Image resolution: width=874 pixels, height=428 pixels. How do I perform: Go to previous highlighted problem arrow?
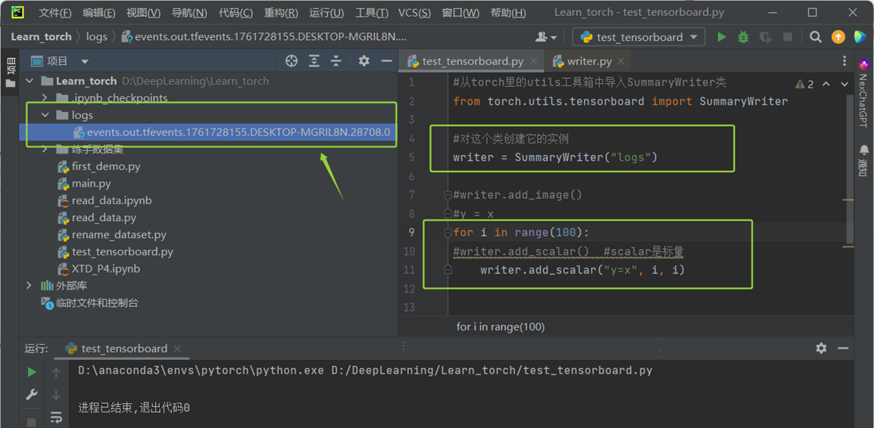pos(826,84)
